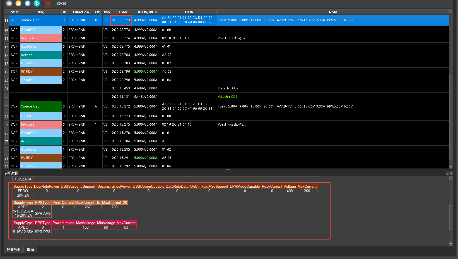Select row 27 Accept message
Image resolution: width=458 pixels, height=259 pixels.
41,141
